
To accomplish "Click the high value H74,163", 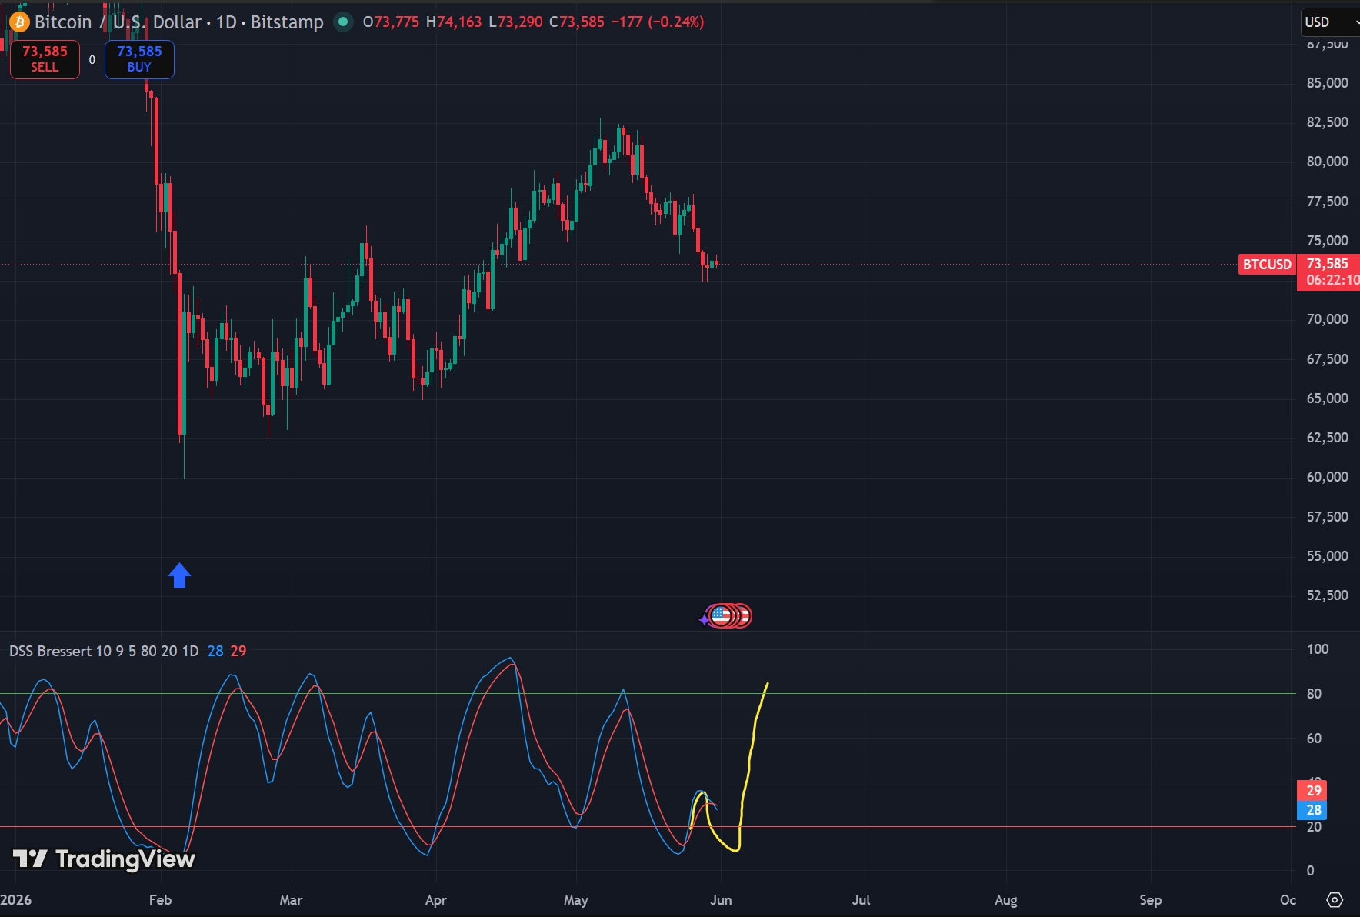I will click(x=454, y=22).
